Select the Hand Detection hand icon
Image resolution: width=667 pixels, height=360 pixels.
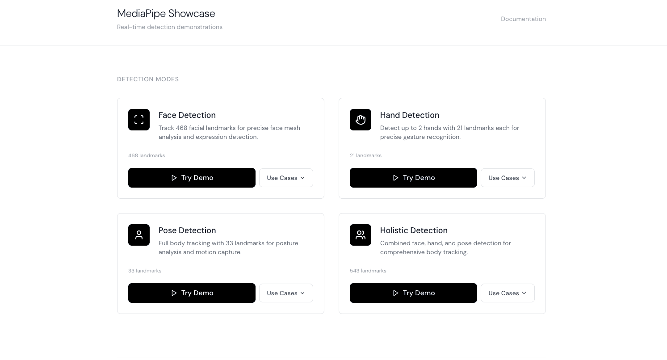361,120
